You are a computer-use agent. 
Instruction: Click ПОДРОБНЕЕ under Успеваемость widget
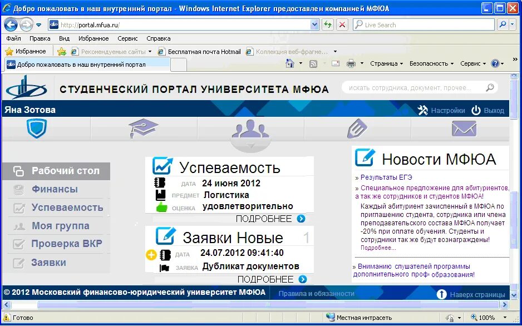click(270, 219)
